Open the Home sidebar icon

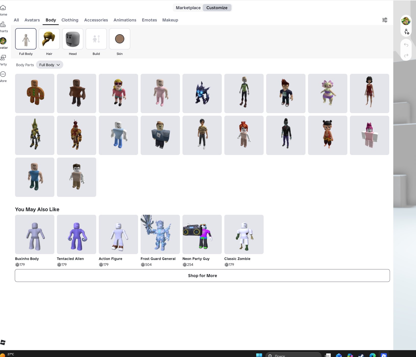[x=3, y=8]
